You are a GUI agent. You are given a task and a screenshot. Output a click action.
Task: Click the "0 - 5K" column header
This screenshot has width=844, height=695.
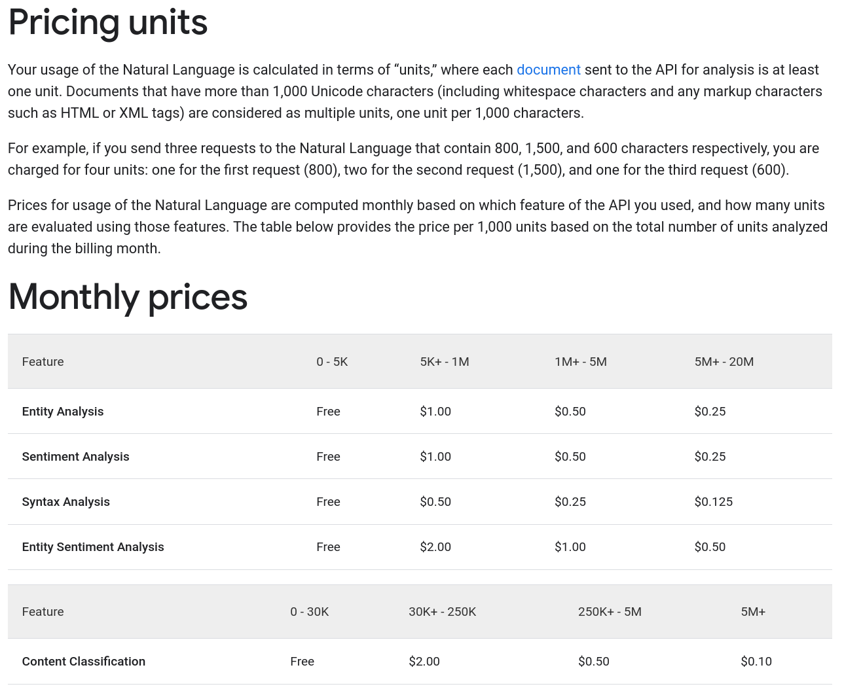coord(332,362)
